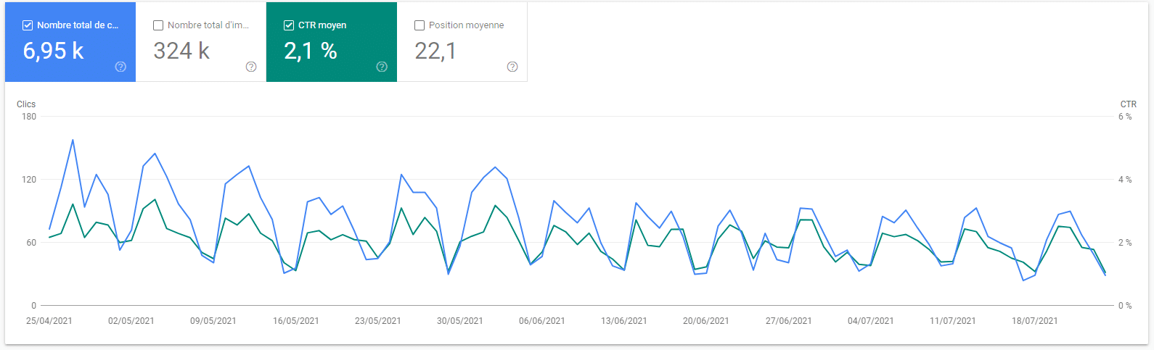
Task: Disable the CTR moyen checkbox
Action: (x=289, y=25)
